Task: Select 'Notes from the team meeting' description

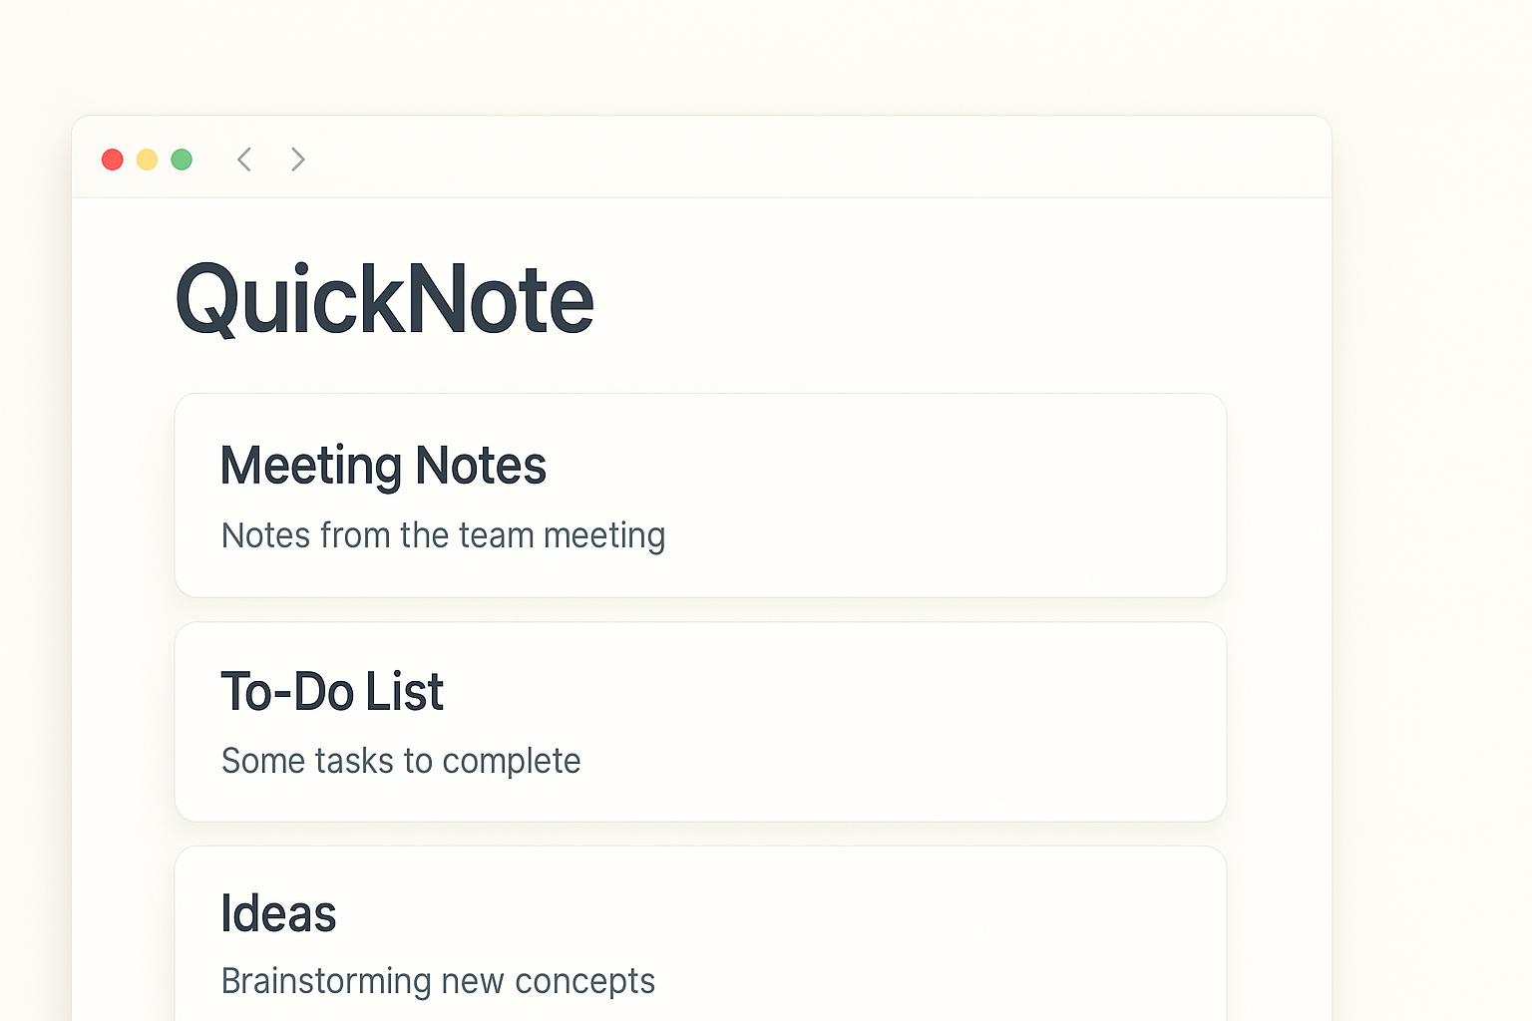Action: click(x=443, y=535)
